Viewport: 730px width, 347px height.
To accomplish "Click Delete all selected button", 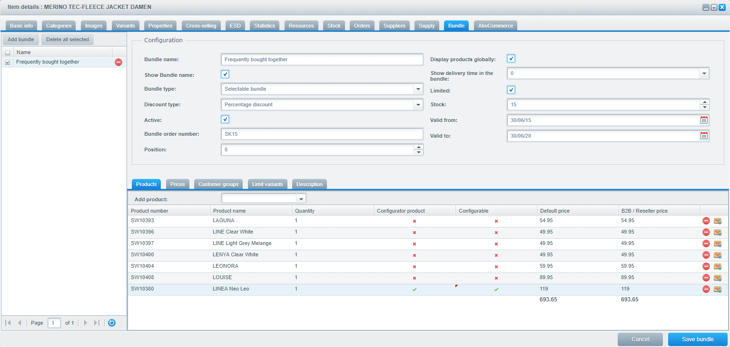I will [68, 39].
